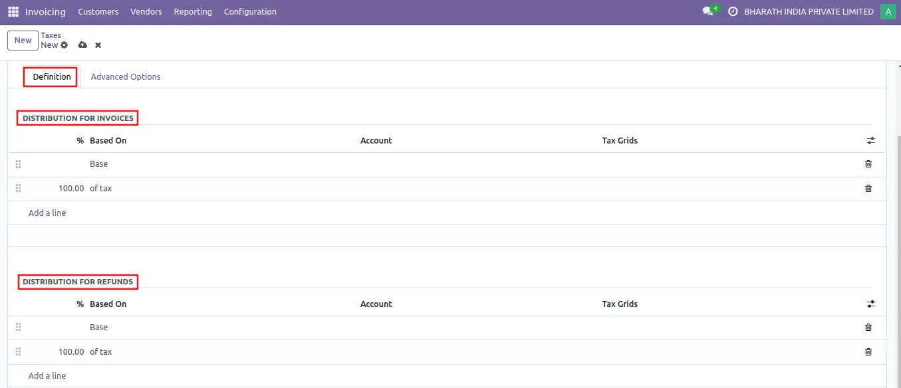This screenshot has width=901, height=388.
Task: Open refunds table optional columns toggle
Action: pos(870,304)
